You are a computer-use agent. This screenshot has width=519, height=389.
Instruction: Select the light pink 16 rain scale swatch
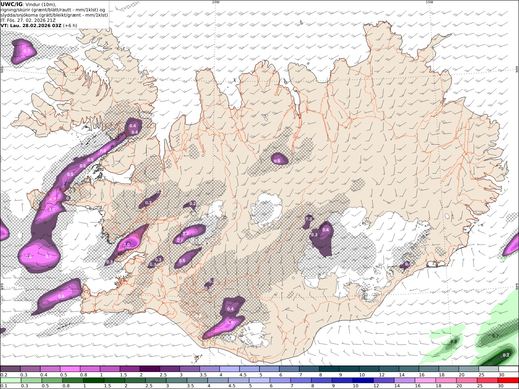click(425, 380)
